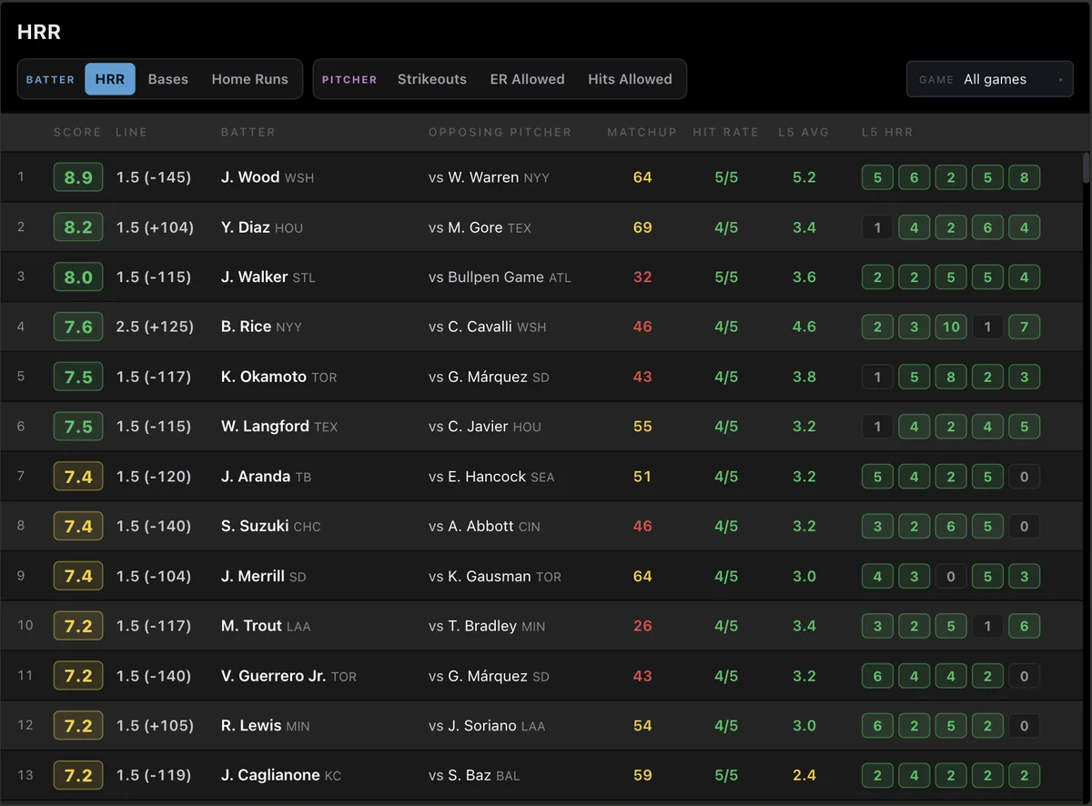Sort by the HIT RATE column header

(x=725, y=132)
